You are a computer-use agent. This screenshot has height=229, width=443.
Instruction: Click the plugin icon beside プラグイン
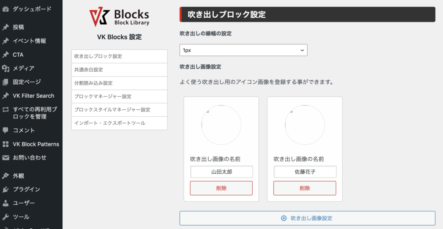pyautogui.click(x=6, y=189)
